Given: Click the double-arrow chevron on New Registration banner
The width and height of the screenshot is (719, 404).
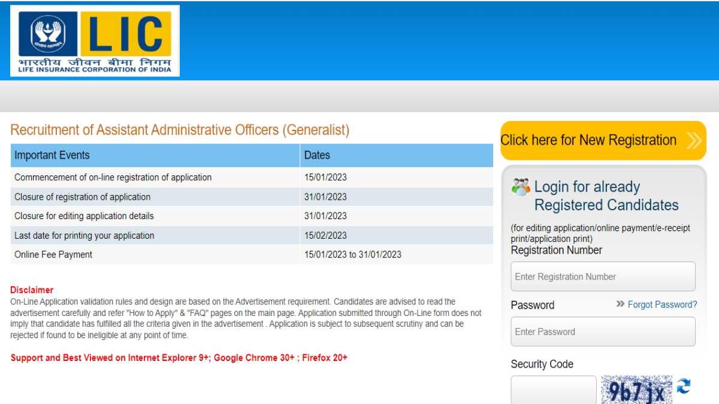Looking at the screenshot, I should click(x=694, y=140).
